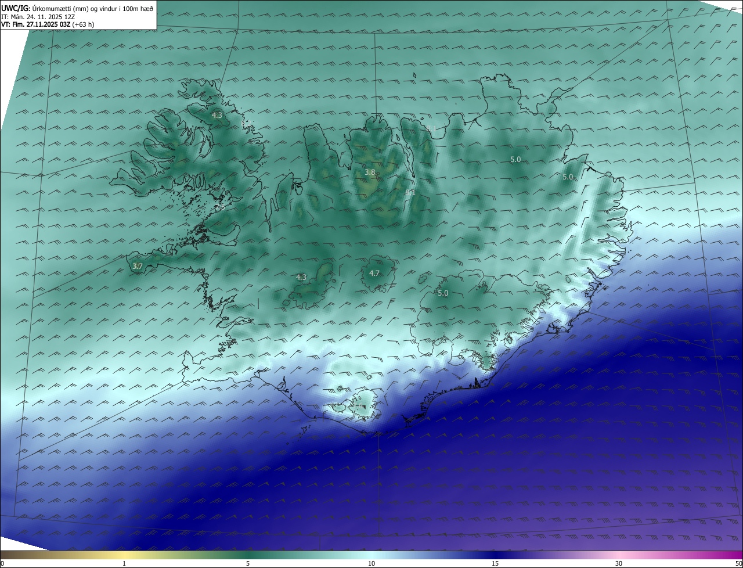Click the colour scale tick labelled 0
The image size is (743, 568).
tap(2, 563)
